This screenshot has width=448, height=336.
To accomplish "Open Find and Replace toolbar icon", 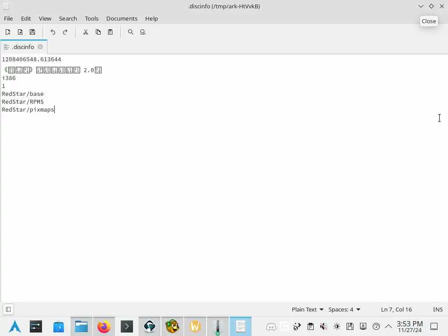I will (x=143, y=32).
